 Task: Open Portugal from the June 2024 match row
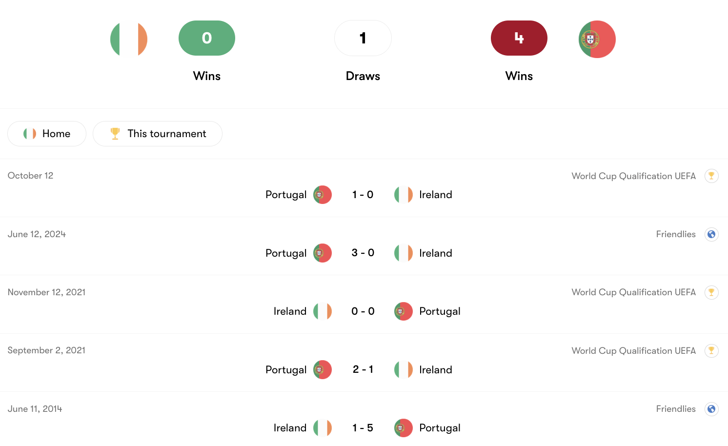pos(286,253)
